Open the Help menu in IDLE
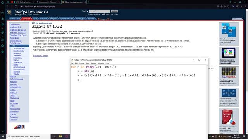Screen dimensions: 248x139 coord(107,63)
